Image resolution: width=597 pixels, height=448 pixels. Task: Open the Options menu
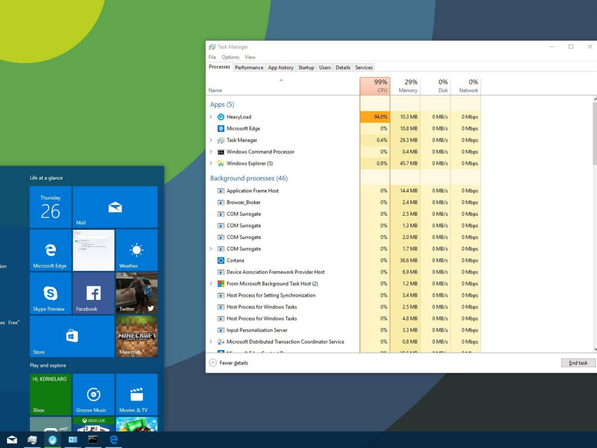pos(230,57)
